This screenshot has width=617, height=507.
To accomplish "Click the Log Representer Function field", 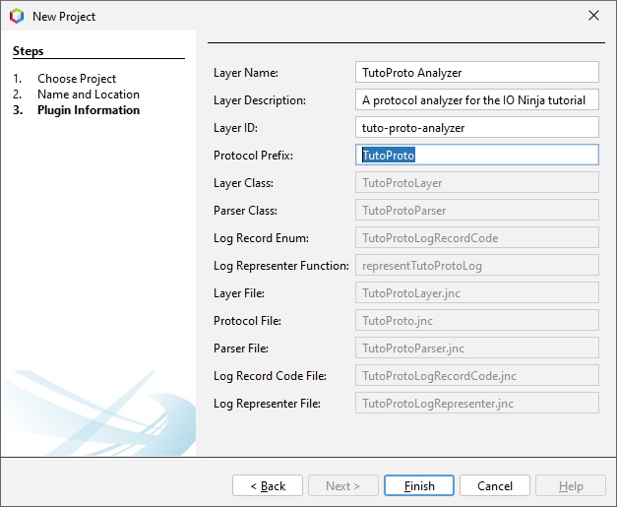I will point(477,265).
